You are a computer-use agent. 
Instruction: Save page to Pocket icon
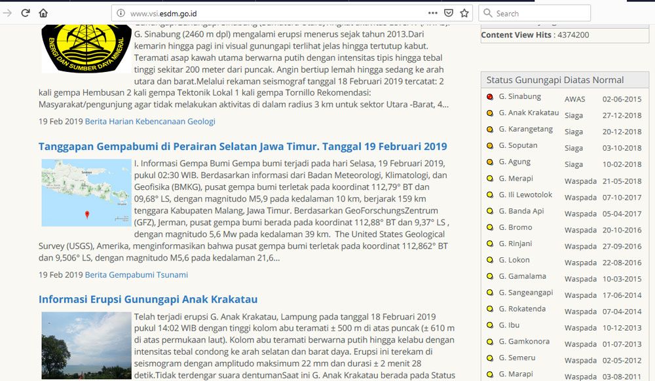pos(449,13)
